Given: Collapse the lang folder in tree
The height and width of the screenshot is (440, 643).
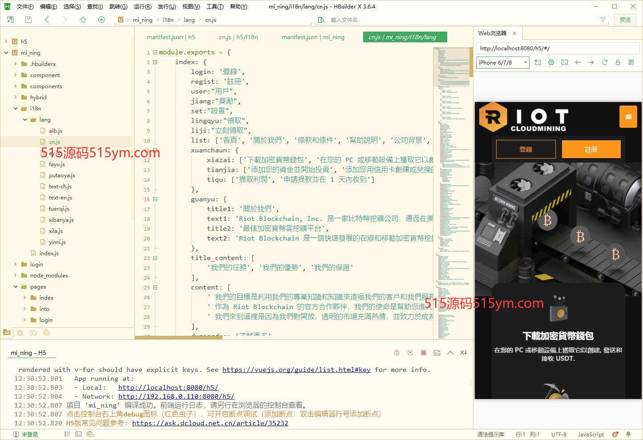Looking at the screenshot, I should tap(25, 120).
